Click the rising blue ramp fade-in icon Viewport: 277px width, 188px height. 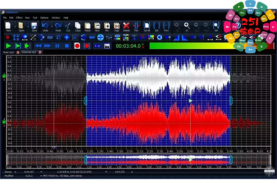177,37
